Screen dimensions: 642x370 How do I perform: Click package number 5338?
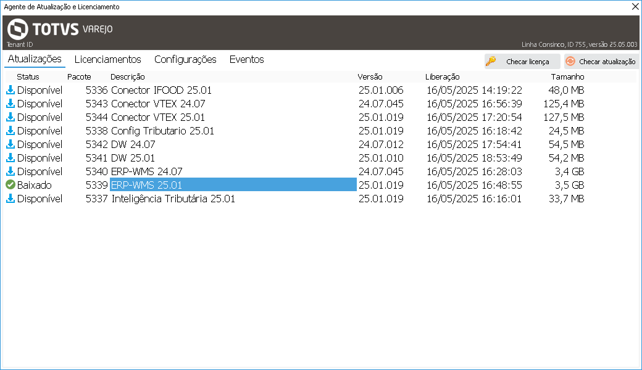click(x=97, y=130)
